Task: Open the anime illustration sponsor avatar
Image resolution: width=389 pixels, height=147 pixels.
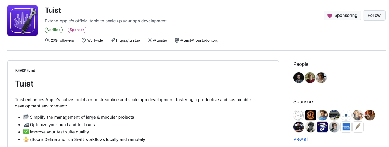Action: pyautogui.click(x=358, y=115)
